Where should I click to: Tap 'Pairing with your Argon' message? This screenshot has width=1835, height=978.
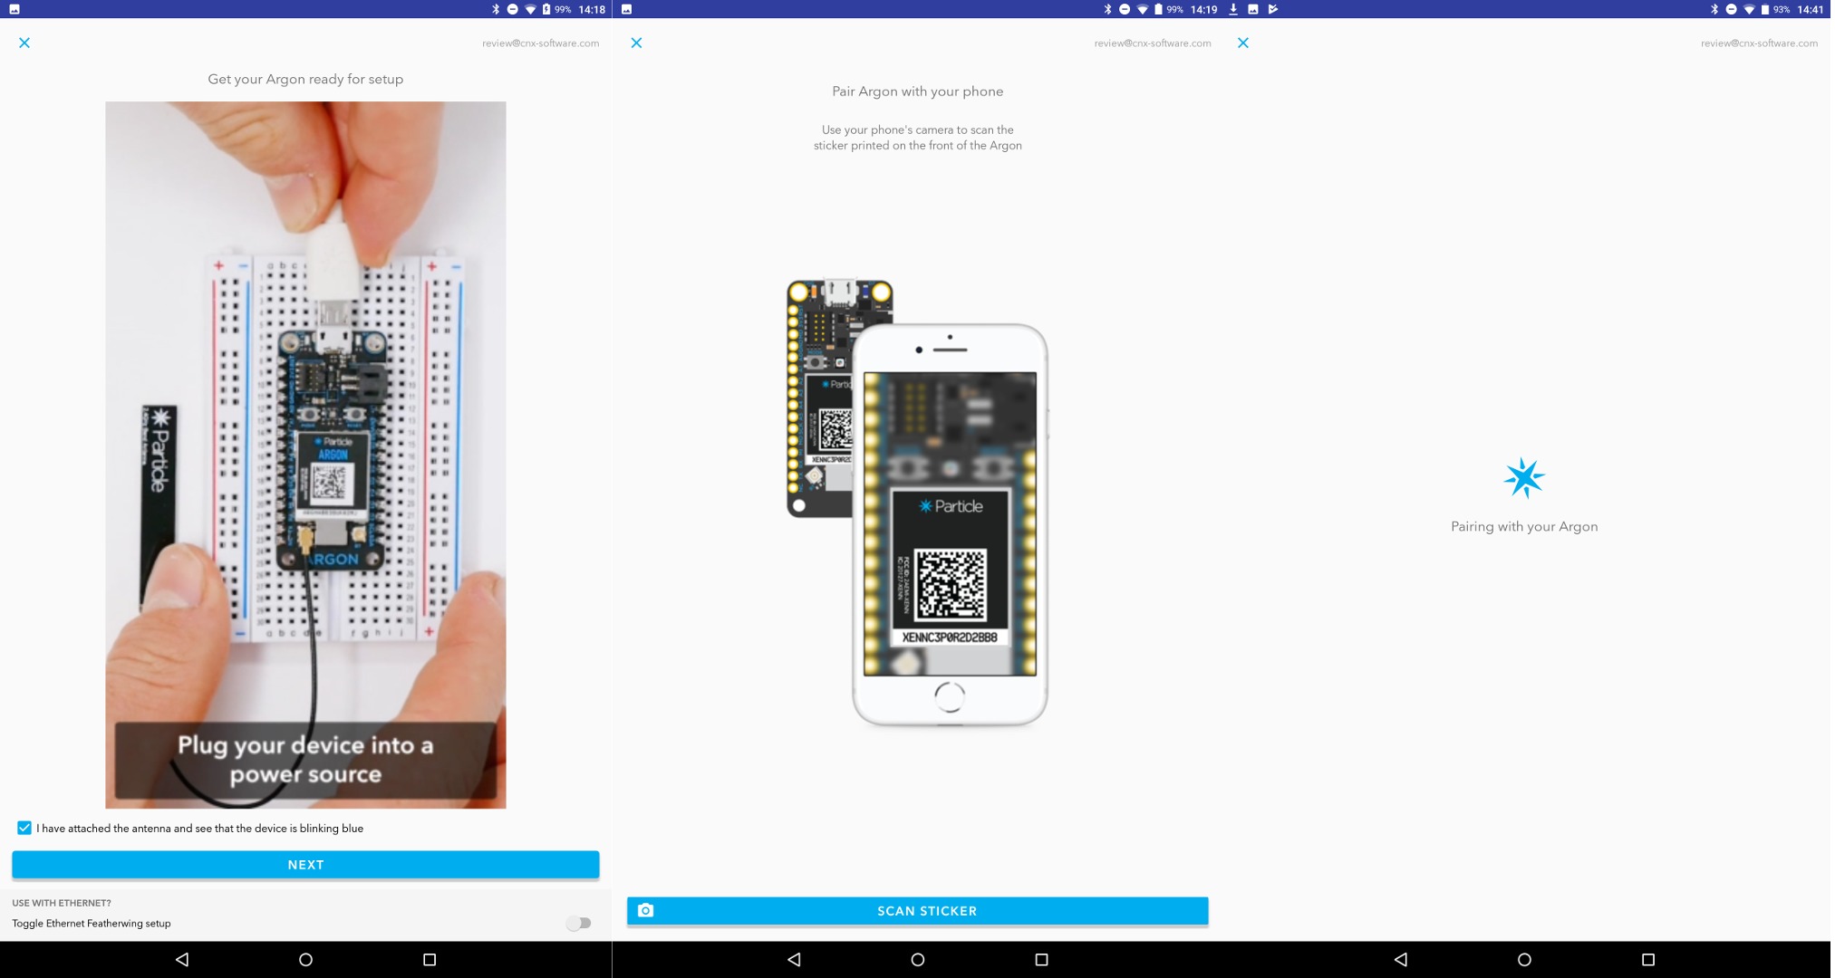[1524, 526]
